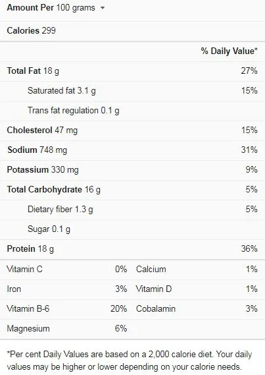
Task: Click the Vitamin C label
Action: point(24,270)
